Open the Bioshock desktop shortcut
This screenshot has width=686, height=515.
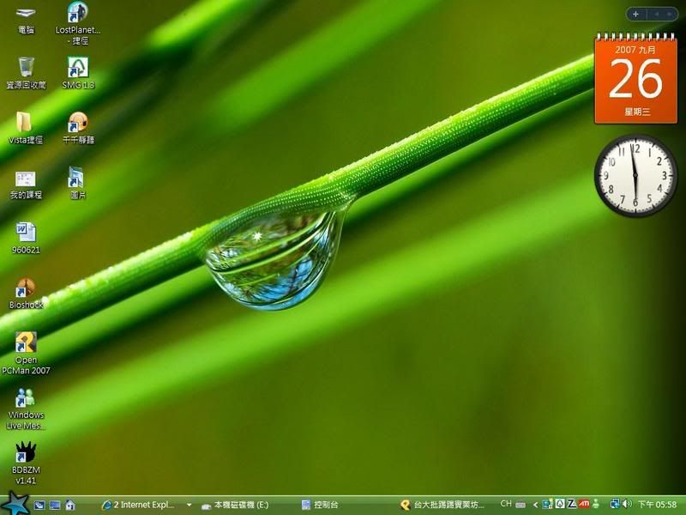coord(26,288)
